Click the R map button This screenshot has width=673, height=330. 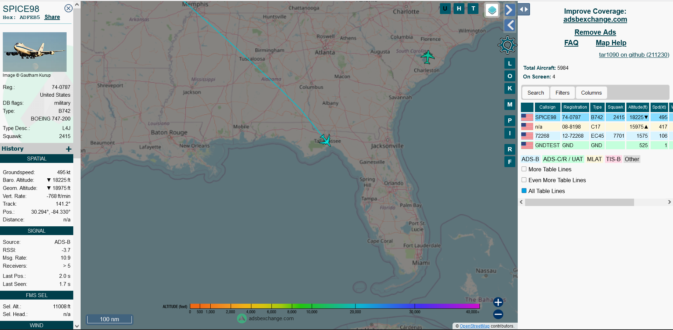pyautogui.click(x=510, y=149)
